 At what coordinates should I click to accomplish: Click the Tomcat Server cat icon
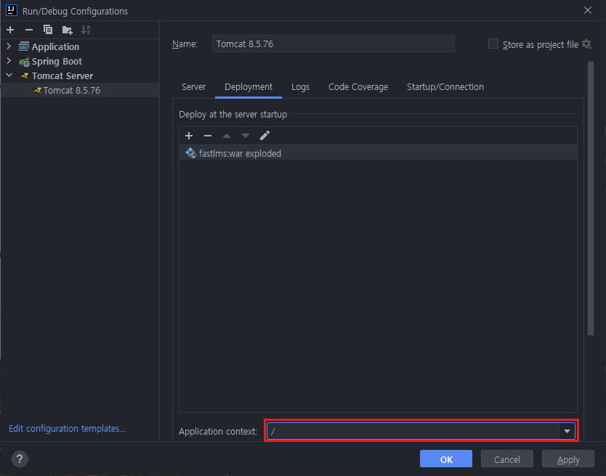click(x=25, y=75)
